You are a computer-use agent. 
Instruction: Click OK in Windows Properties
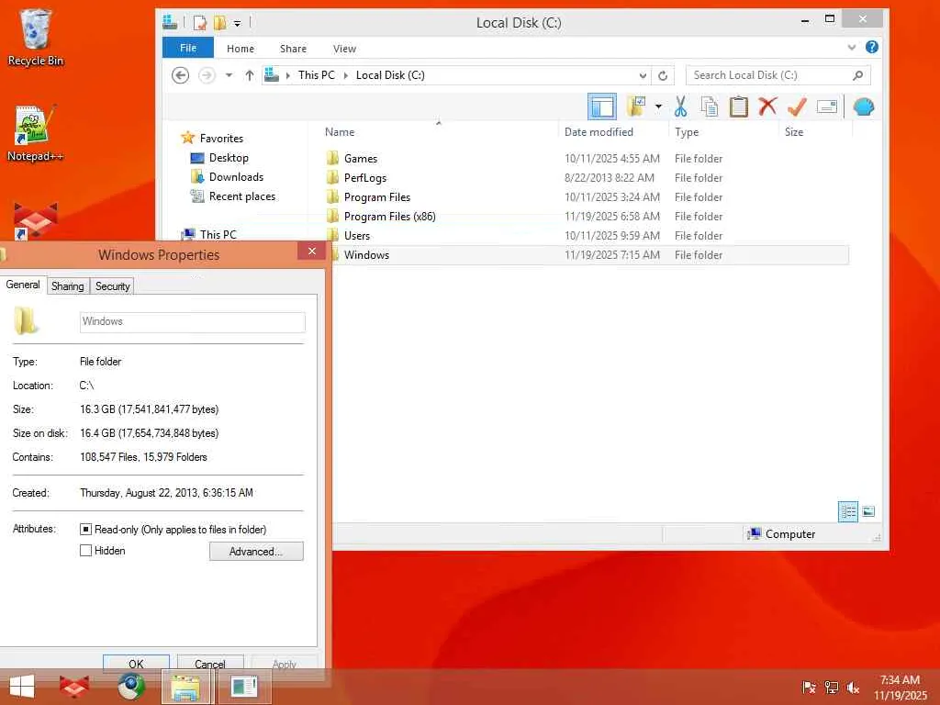[x=136, y=664]
